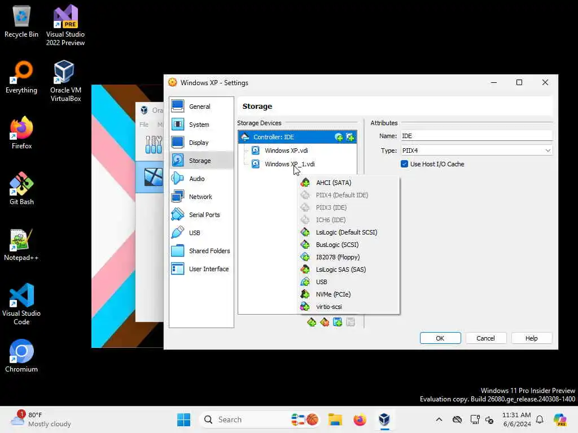The width and height of the screenshot is (578, 433).
Task: Open the weather widget showing 80°F
Action: tap(41, 419)
